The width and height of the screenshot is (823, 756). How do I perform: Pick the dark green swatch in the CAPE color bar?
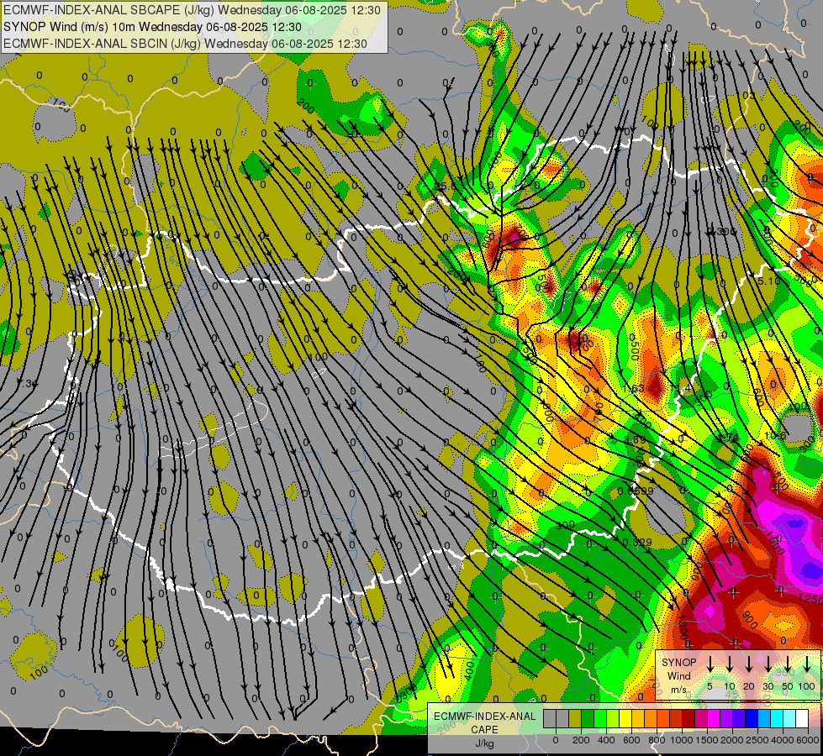pyautogui.click(x=588, y=718)
